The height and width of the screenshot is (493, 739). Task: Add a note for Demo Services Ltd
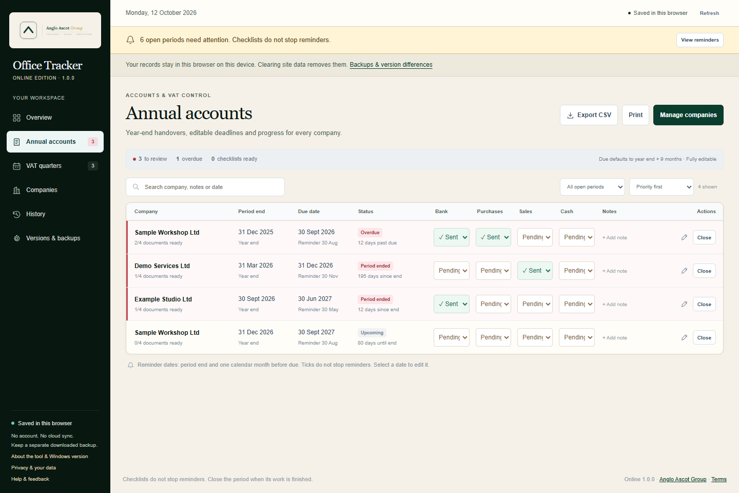pyautogui.click(x=615, y=271)
